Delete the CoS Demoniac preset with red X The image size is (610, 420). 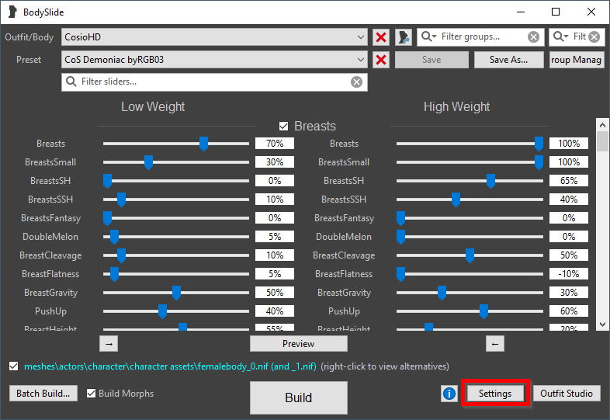[381, 60]
